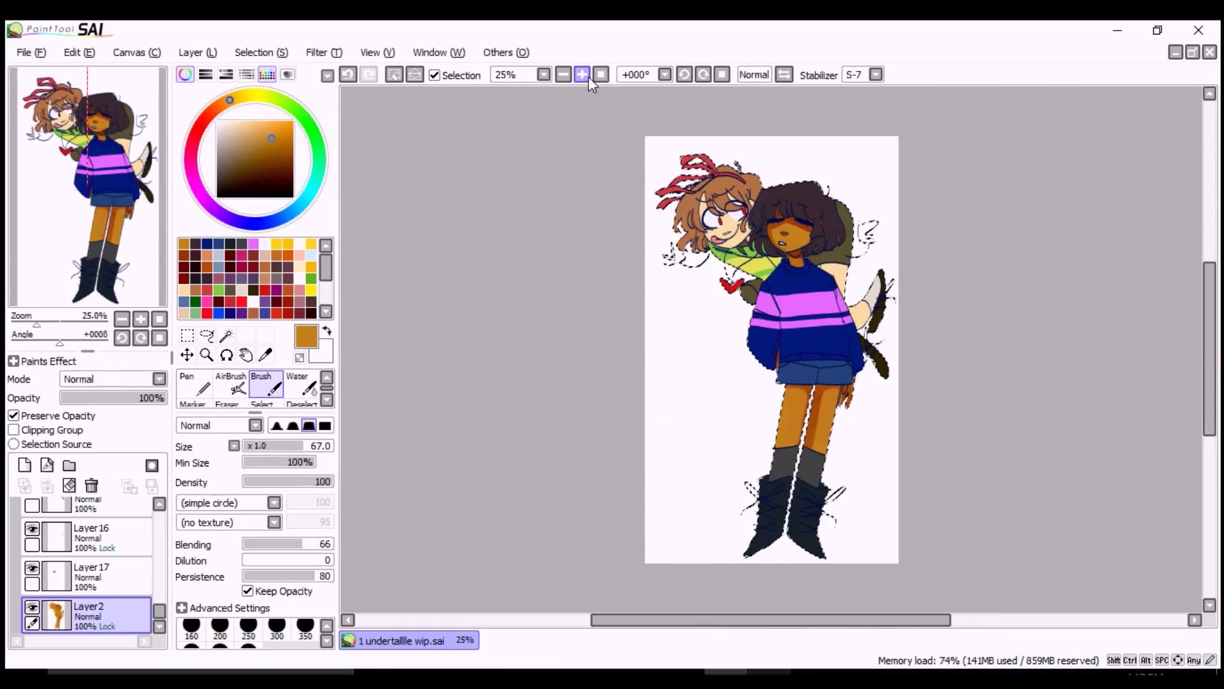Choose the Water tool

pos(301,384)
